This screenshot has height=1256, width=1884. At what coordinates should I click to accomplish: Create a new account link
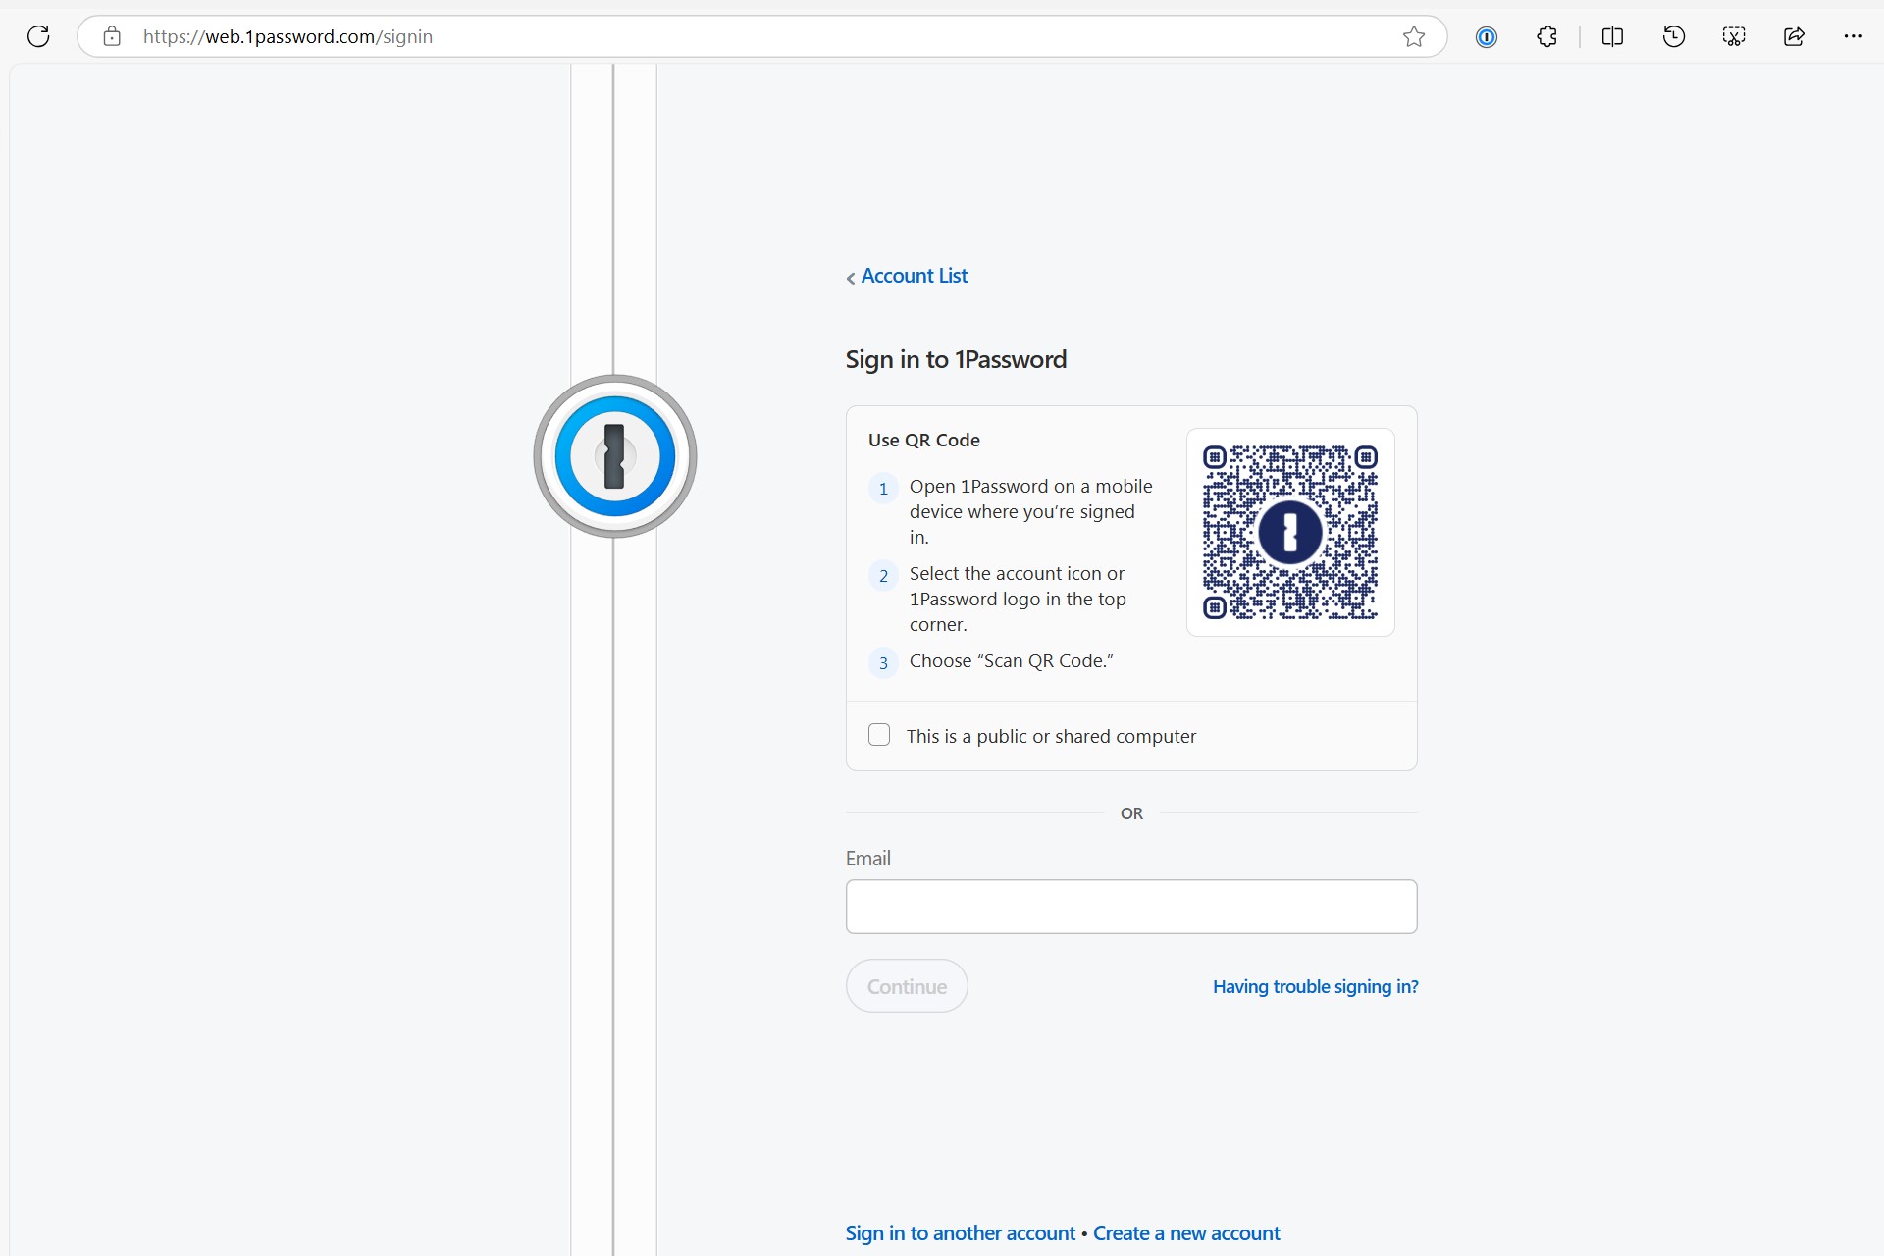(x=1186, y=1233)
